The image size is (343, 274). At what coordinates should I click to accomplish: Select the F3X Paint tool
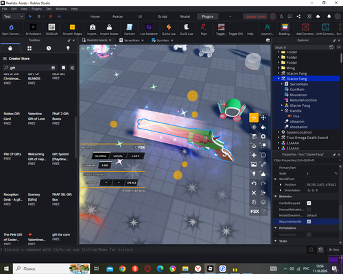coord(263,127)
